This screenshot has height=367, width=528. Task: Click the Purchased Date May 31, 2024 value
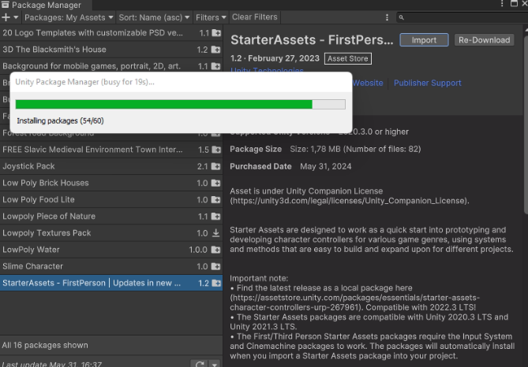[326, 166]
